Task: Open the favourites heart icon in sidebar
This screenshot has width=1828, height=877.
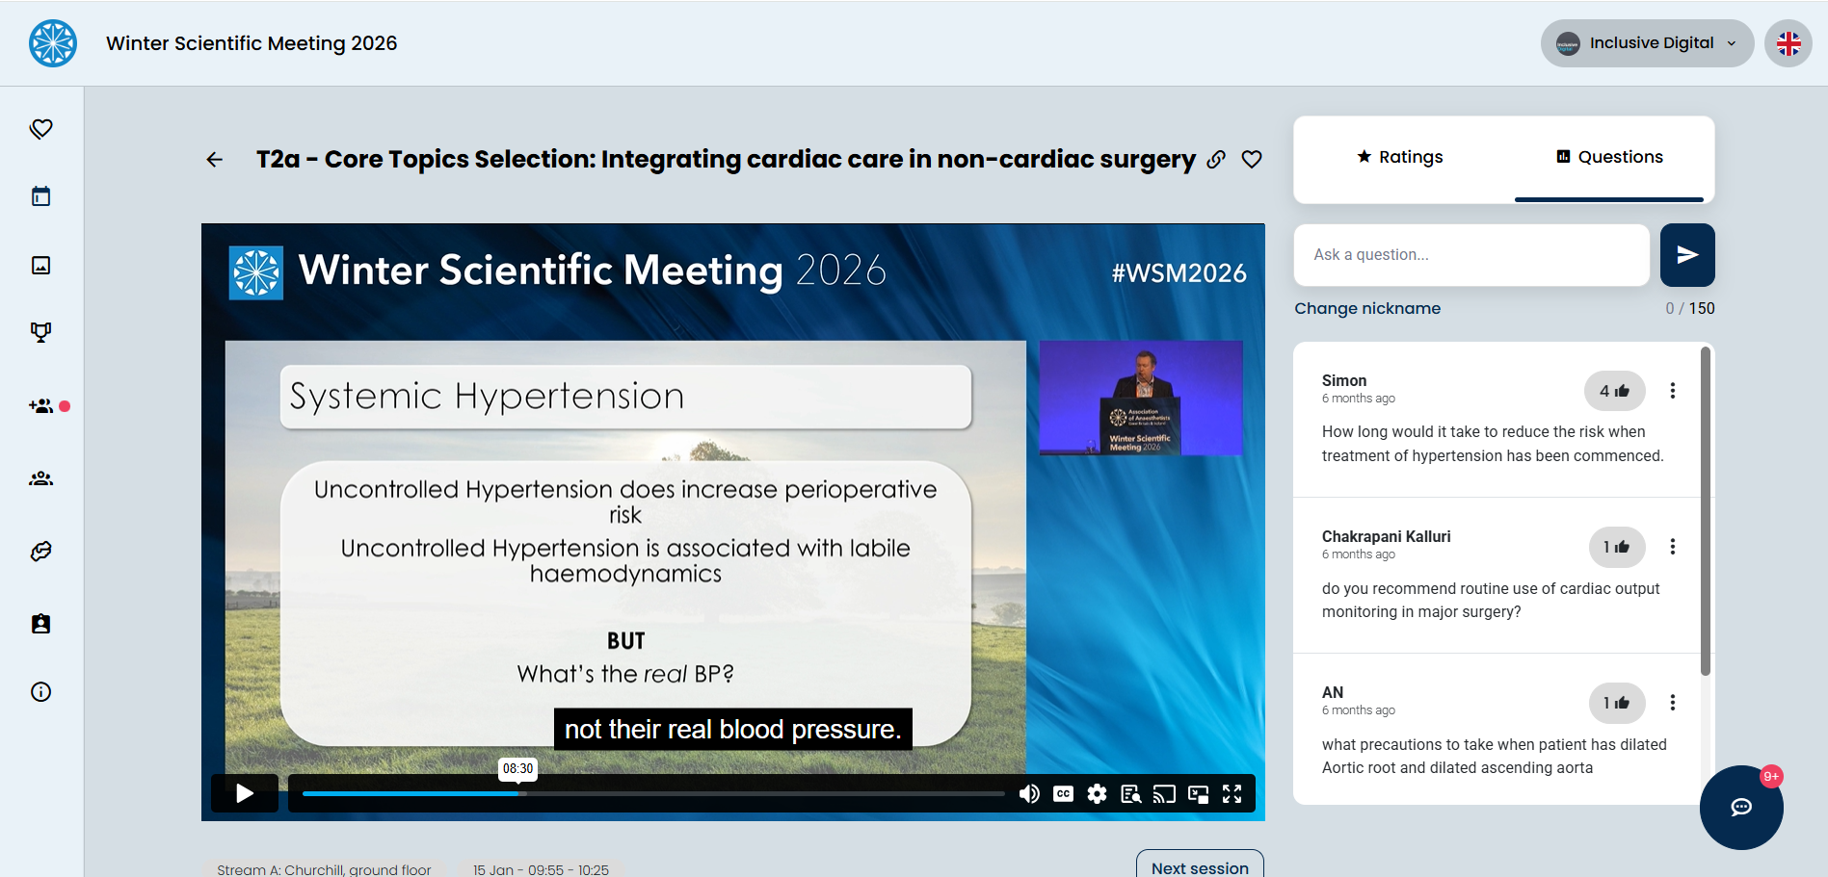Action: coord(40,129)
